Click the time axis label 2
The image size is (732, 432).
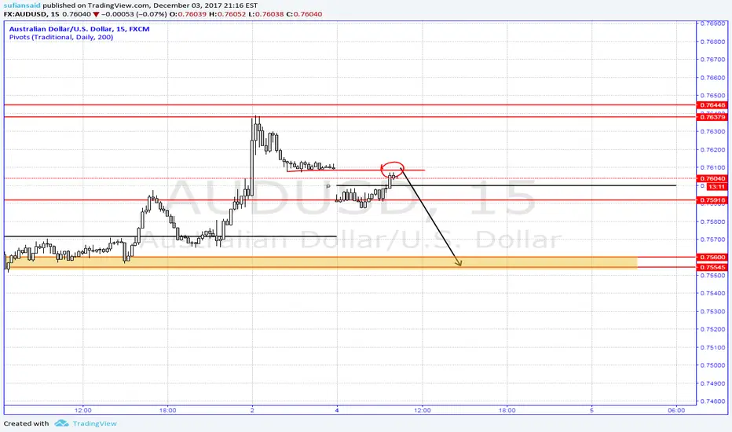[252, 411]
